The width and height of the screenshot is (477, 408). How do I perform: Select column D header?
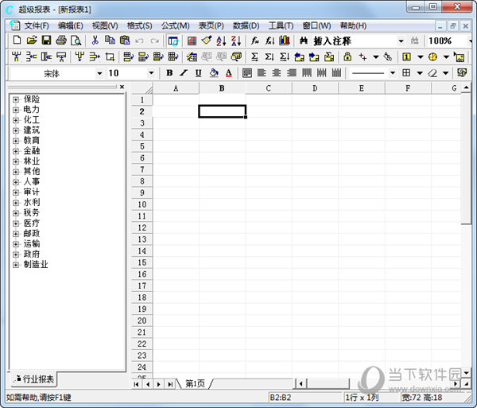coord(315,88)
